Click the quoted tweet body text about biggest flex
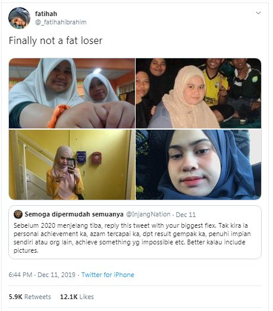The image size is (273, 311). tap(132, 238)
